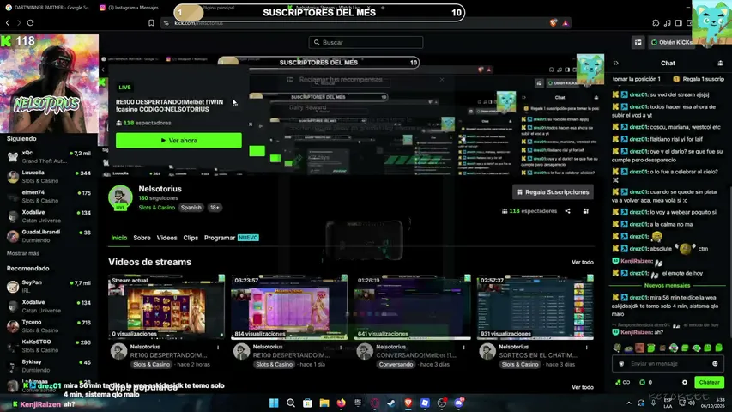Open the layout icon beside Obtén KICKs
Screen dimensions: 732x412
[x=638, y=42]
